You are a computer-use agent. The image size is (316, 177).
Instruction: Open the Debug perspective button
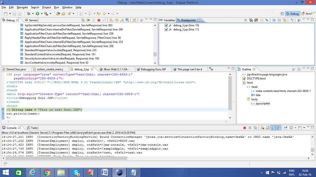(292, 14)
